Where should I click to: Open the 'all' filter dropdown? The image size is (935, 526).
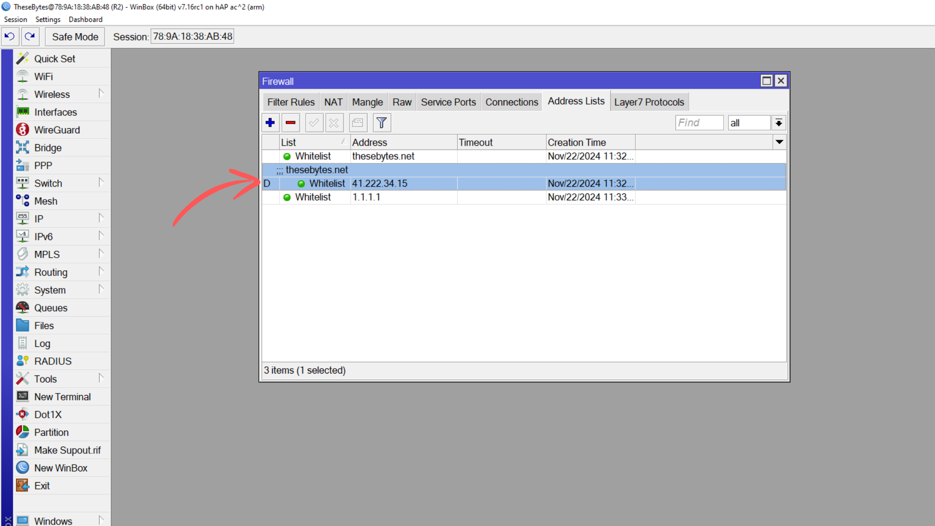click(779, 123)
